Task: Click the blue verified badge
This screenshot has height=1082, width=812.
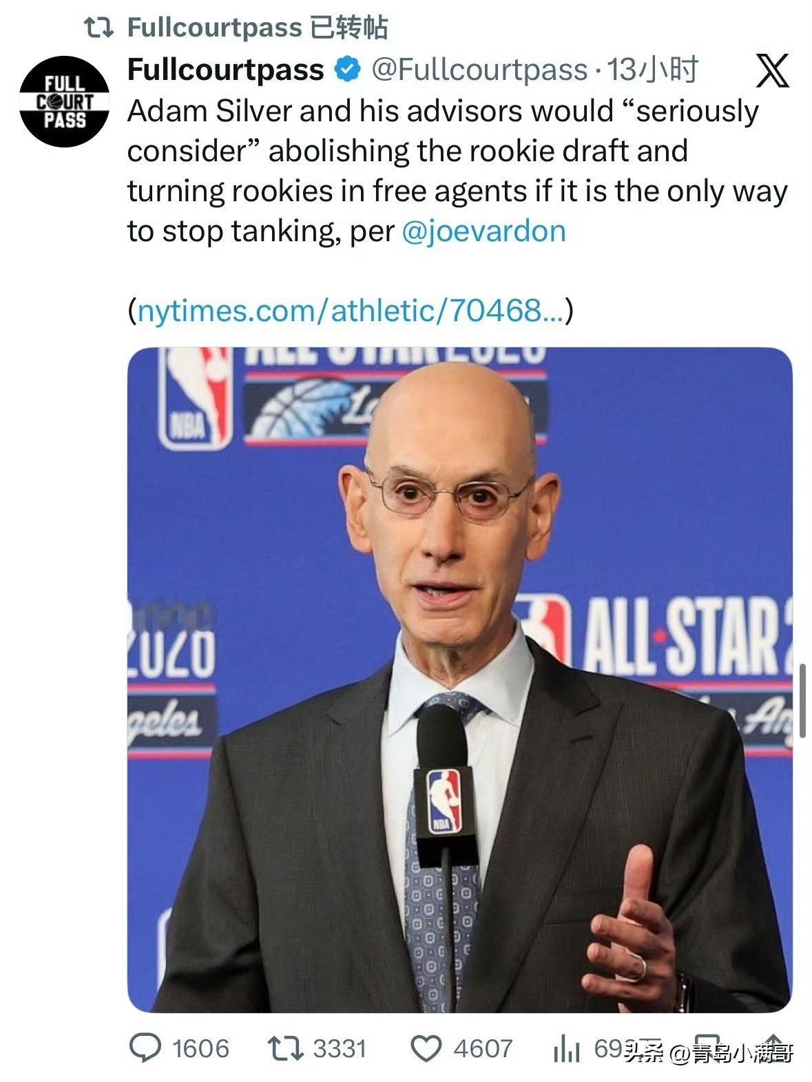Action: 348,69
